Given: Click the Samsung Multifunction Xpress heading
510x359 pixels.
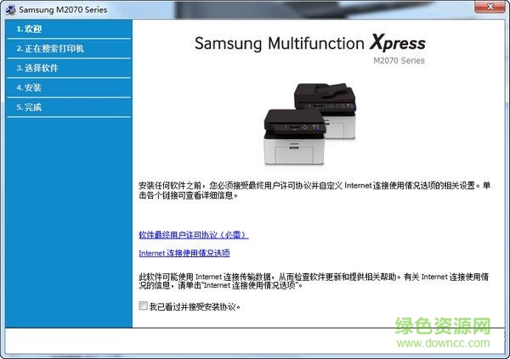Looking at the screenshot, I should 310,43.
